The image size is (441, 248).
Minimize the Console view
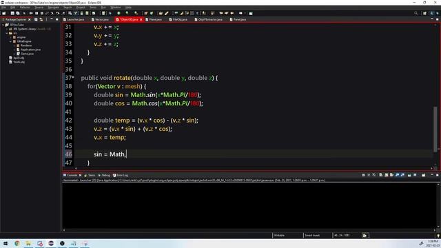[x=432, y=175]
